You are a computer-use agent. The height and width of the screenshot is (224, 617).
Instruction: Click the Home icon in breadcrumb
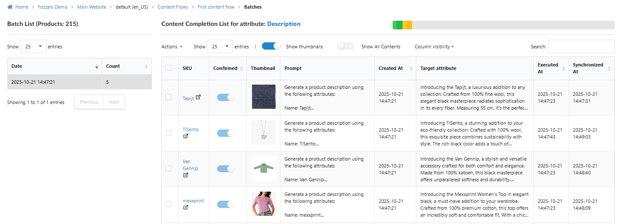tap(10, 7)
